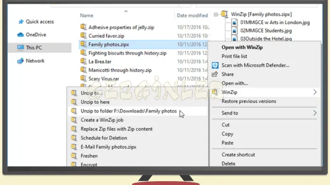Select Print file list
330x185 pixels.
coord(234,56)
